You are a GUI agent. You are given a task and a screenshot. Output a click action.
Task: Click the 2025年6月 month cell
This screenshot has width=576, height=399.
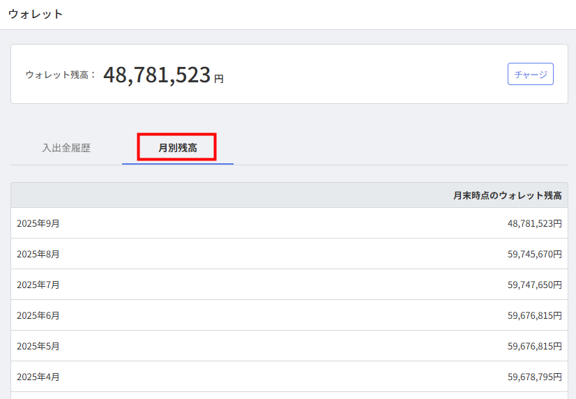tap(38, 315)
